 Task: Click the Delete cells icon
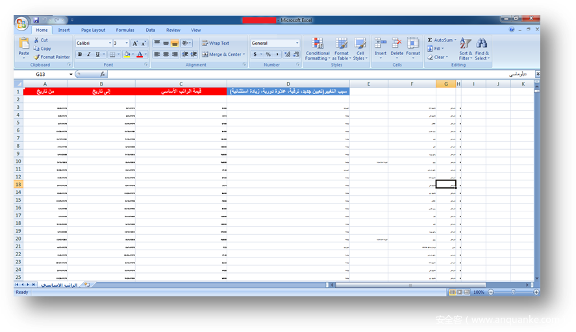(x=397, y=45)
